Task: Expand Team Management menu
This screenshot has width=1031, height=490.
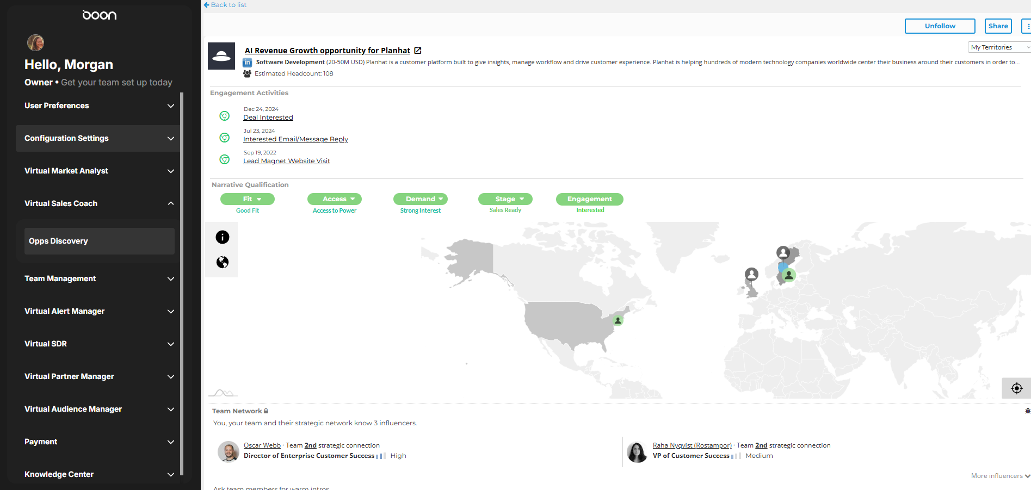Action: (98, 278)
